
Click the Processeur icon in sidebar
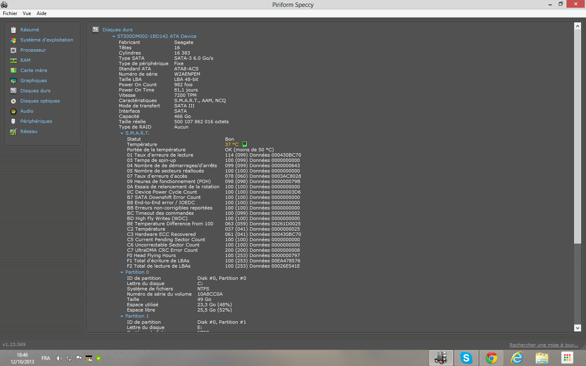click(13, 50)
